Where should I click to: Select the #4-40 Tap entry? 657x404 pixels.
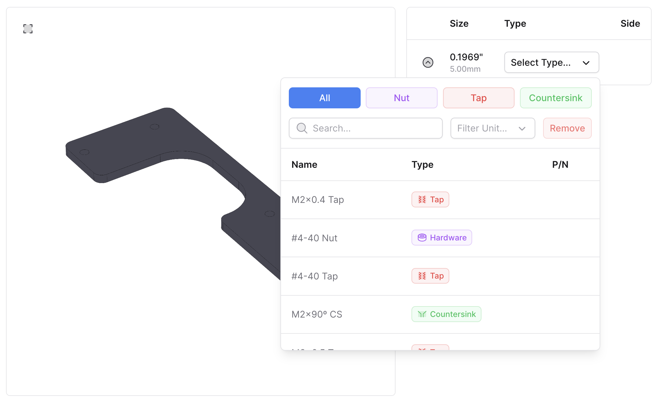[315, 276]
